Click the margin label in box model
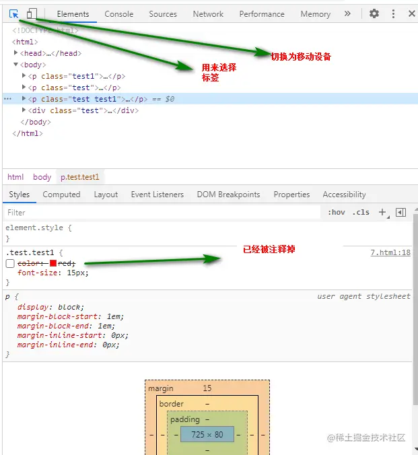The height and width of the screenshot is (455, 418). point(160,388)
